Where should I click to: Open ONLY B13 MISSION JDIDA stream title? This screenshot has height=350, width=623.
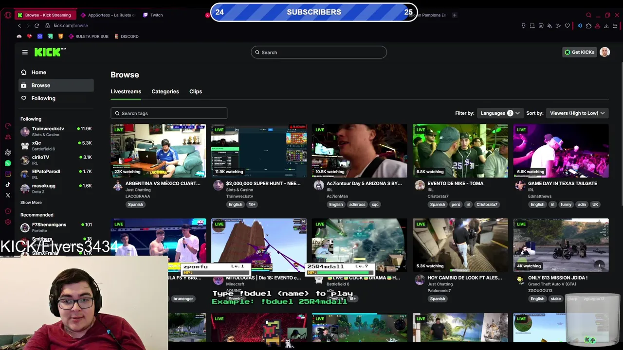[558, 278]
